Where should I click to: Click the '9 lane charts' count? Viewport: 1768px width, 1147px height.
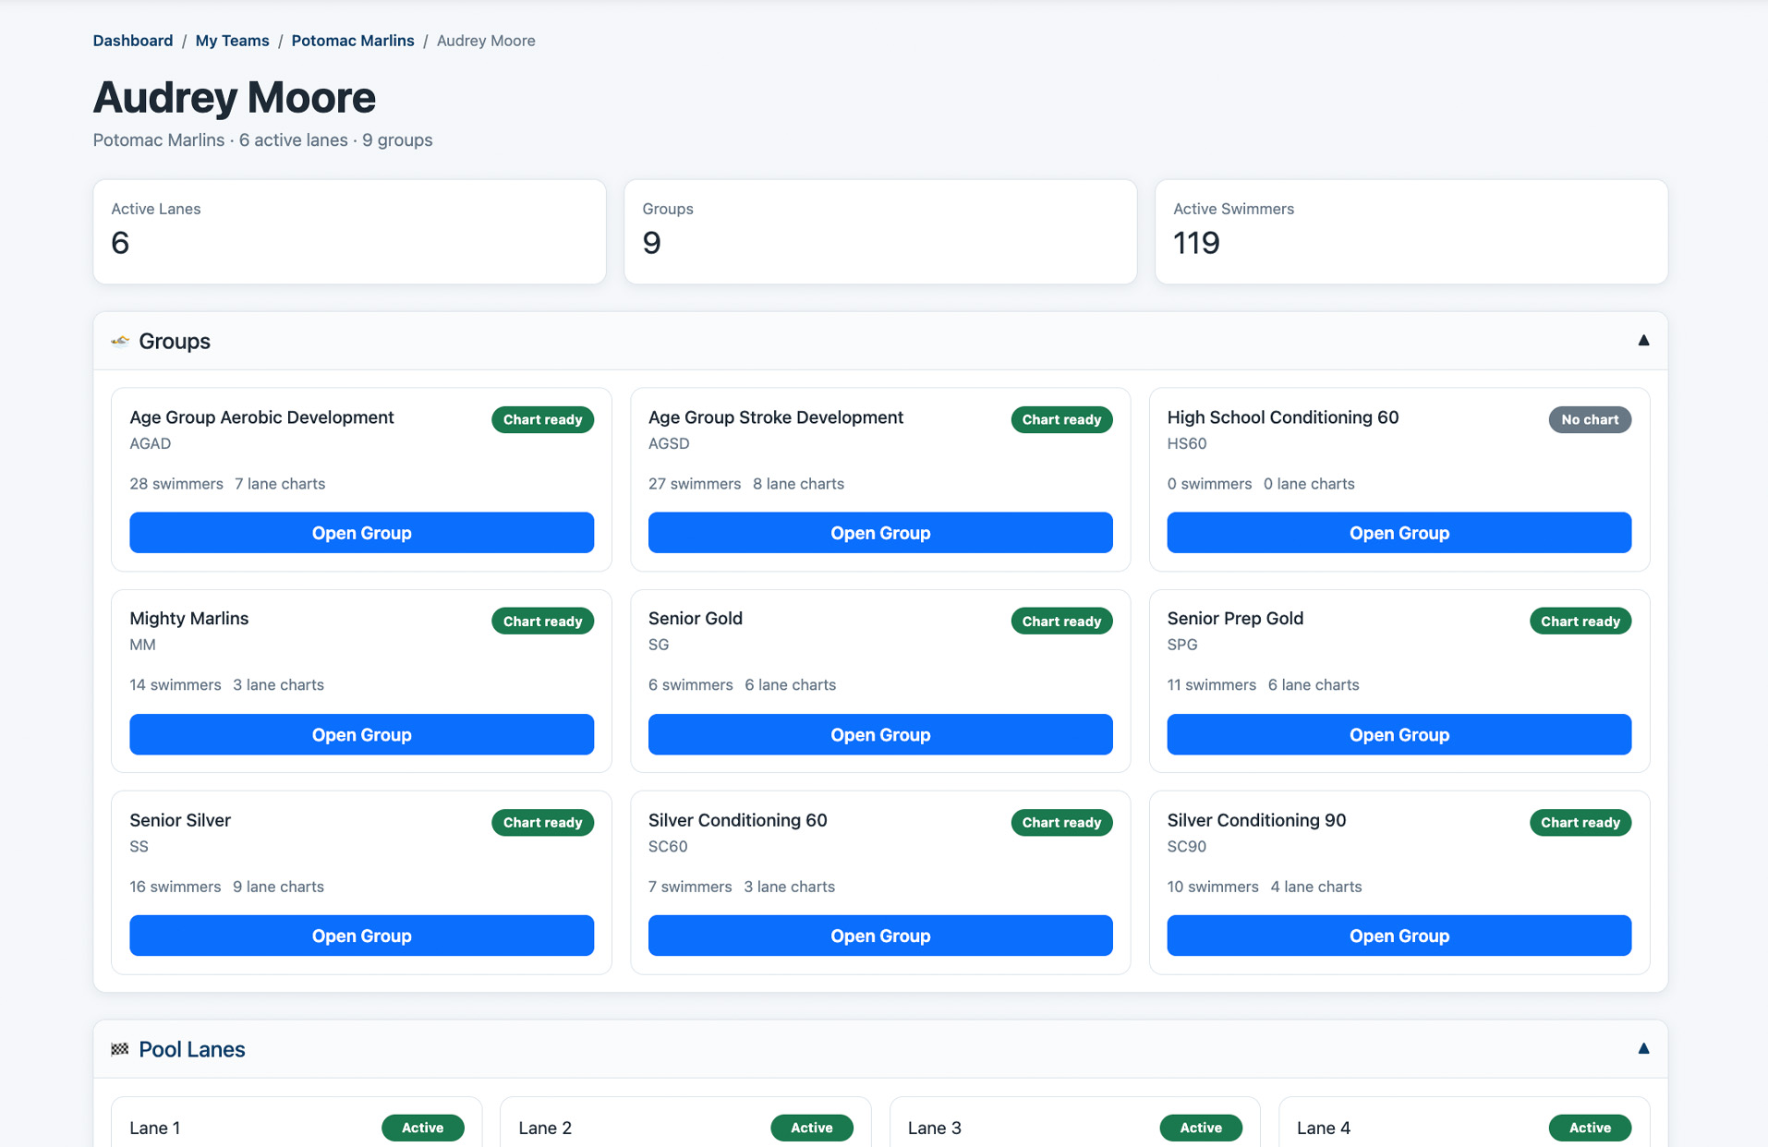click(278, 887)
